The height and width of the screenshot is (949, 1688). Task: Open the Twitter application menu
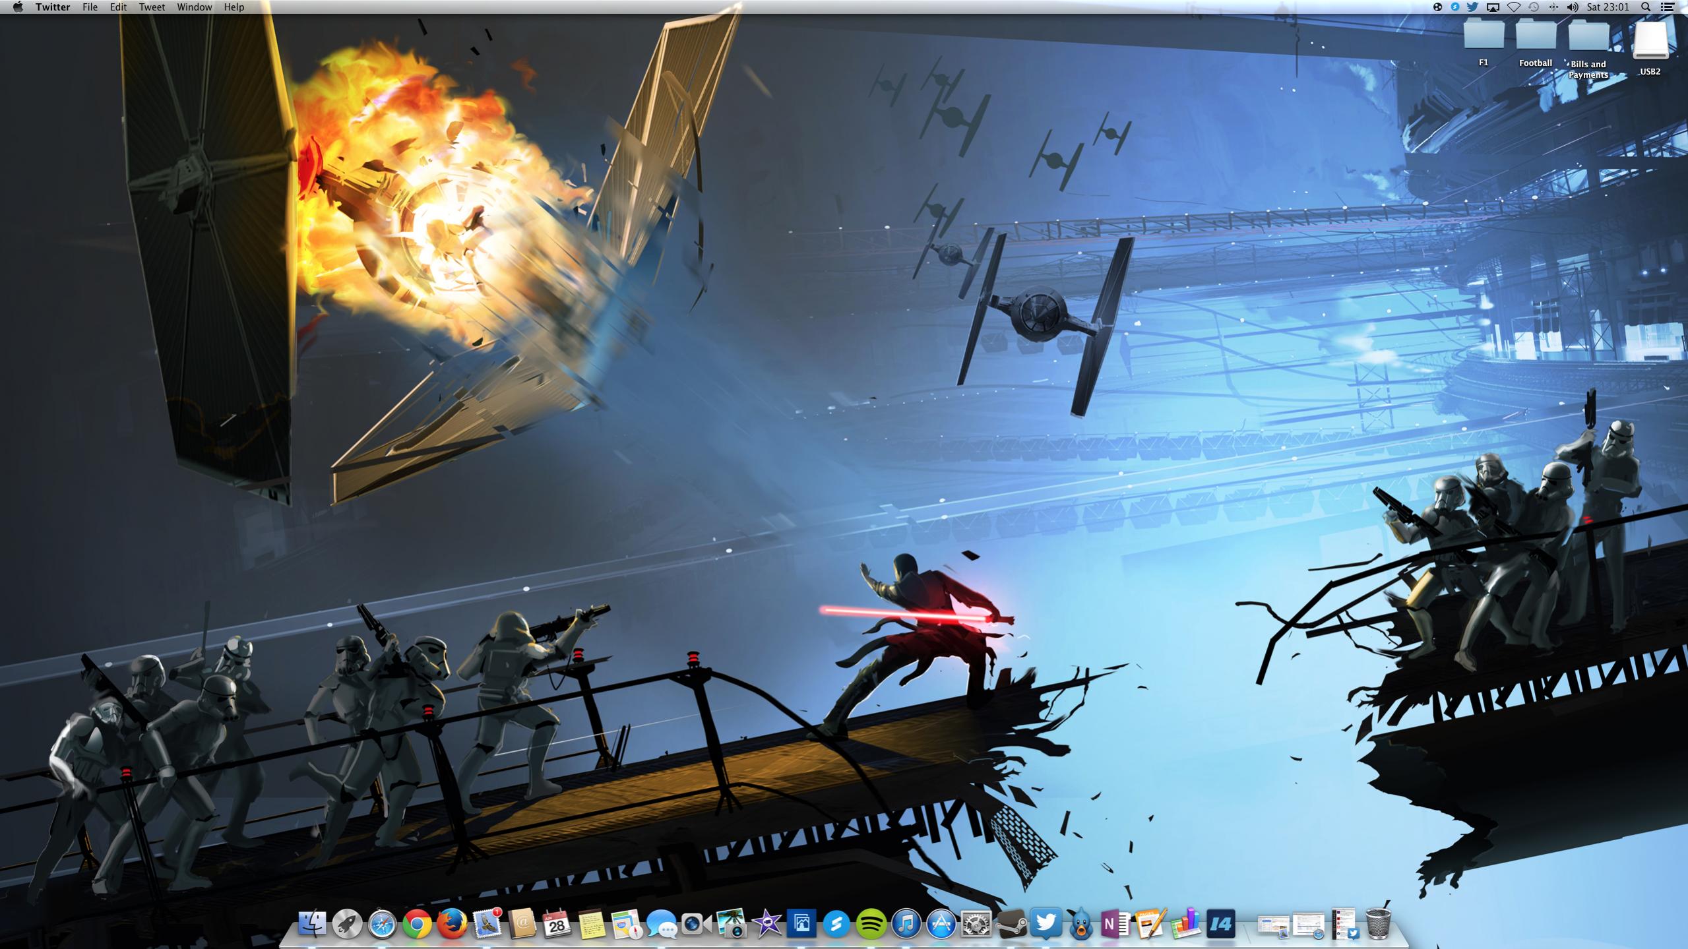(53, 7)
